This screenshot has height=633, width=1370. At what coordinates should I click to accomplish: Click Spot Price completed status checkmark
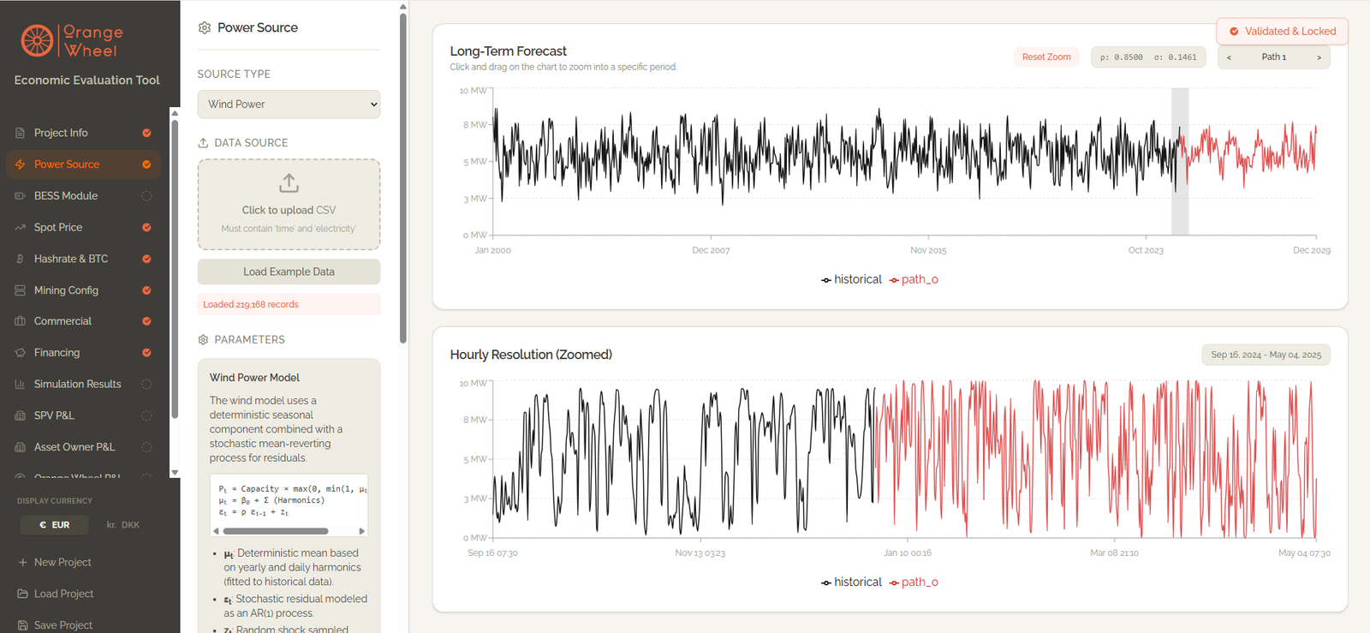pyautogui.click(x=146, y=227)
